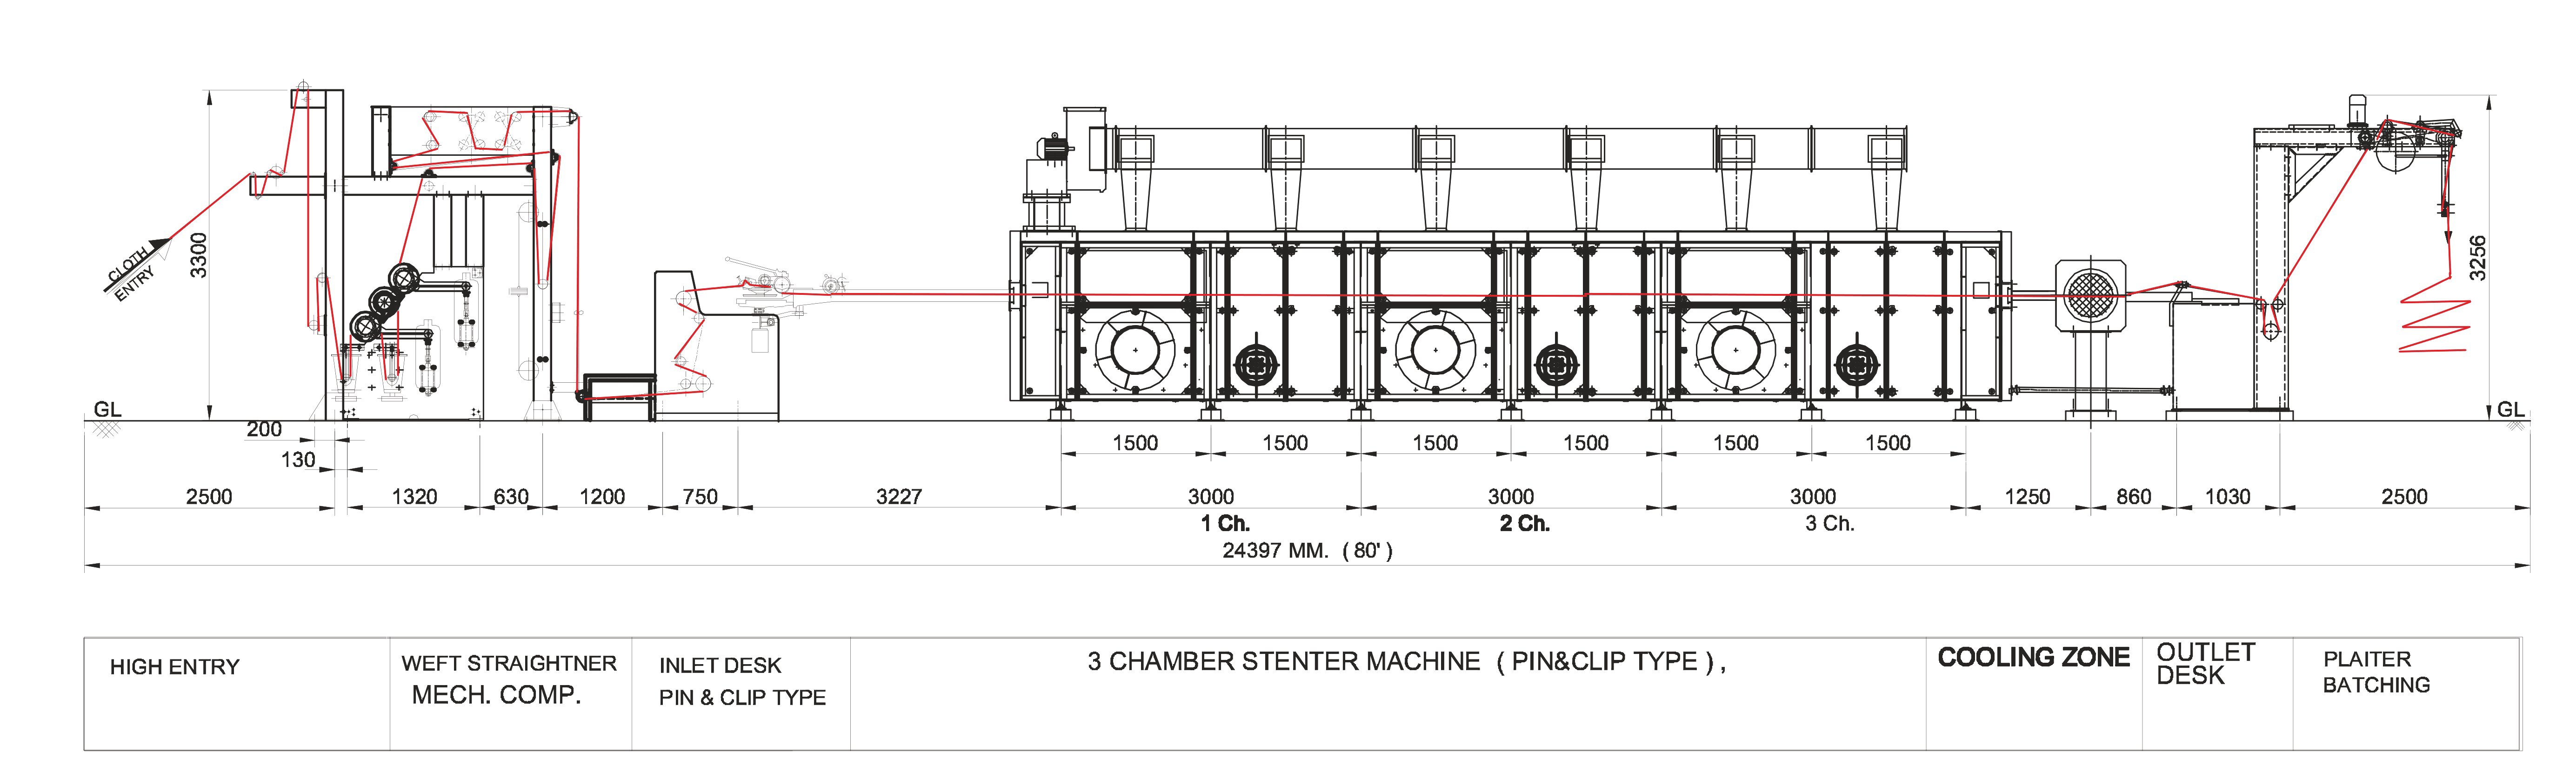Click the left GL ground level marker

point(107,409)
